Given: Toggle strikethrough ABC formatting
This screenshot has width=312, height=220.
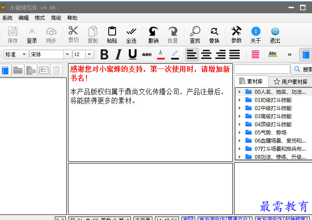Looking at the screenshot, I should 147,54.
